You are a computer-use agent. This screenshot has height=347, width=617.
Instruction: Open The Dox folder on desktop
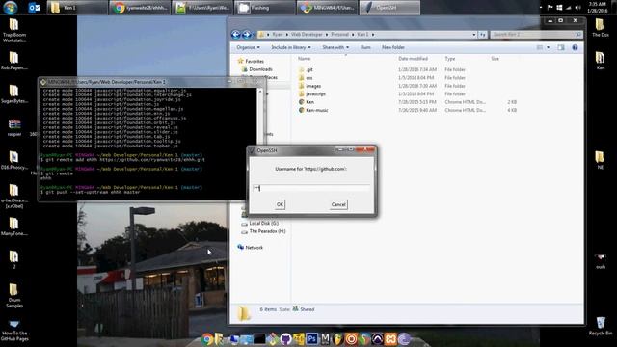click(x=600, y=28)
